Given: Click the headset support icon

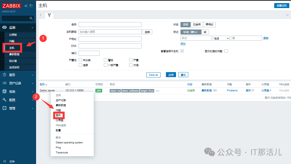Looking at the screenshot, I should [5, 161].
